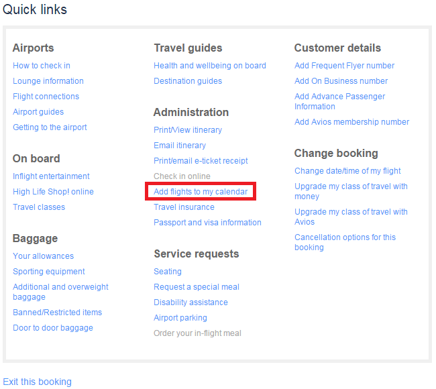Image resolution: width=436 pixels, height=389 pixels.
Task: Open Additional and overweight baggage link
Action: click(60, 292)
